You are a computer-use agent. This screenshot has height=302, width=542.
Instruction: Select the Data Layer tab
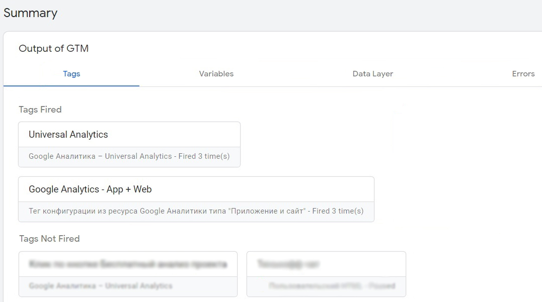[372, 74]
